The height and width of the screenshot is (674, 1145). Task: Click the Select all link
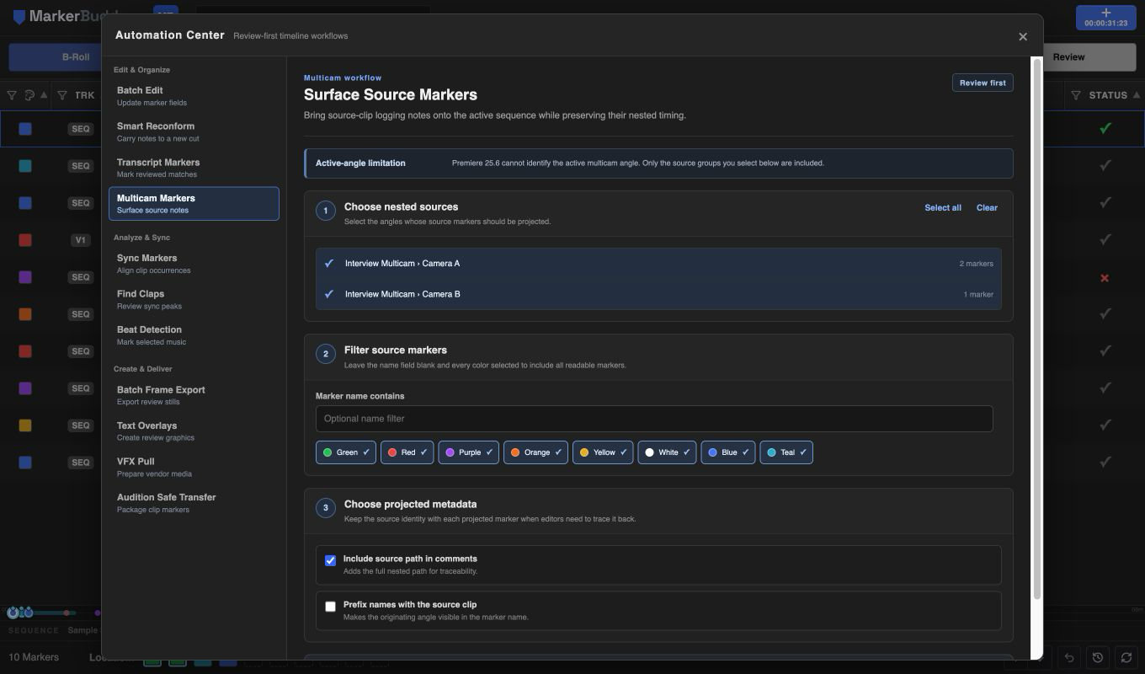943,207
